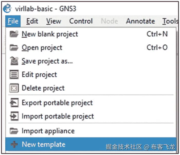The image size is (180, 155).
Task: Click the Import appliance folder icon
Action: point(14,131)
